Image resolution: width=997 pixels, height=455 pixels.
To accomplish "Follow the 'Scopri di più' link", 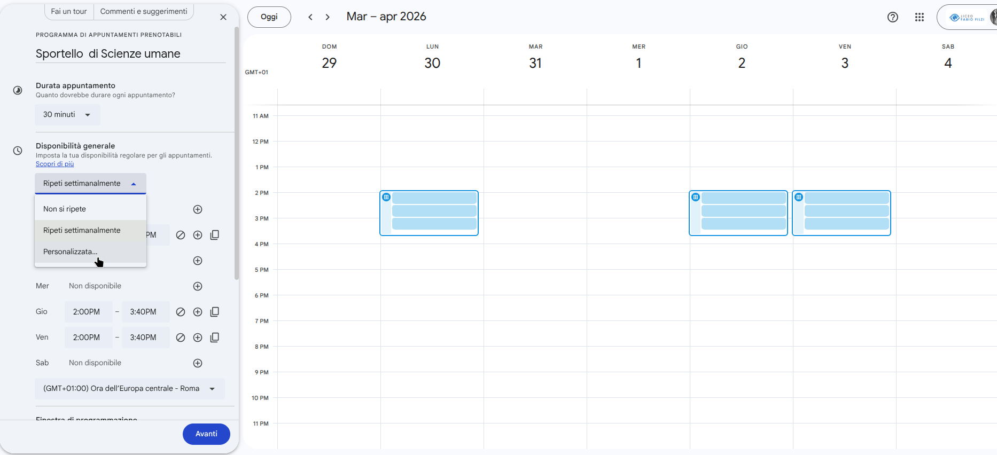I will [55, 164].
